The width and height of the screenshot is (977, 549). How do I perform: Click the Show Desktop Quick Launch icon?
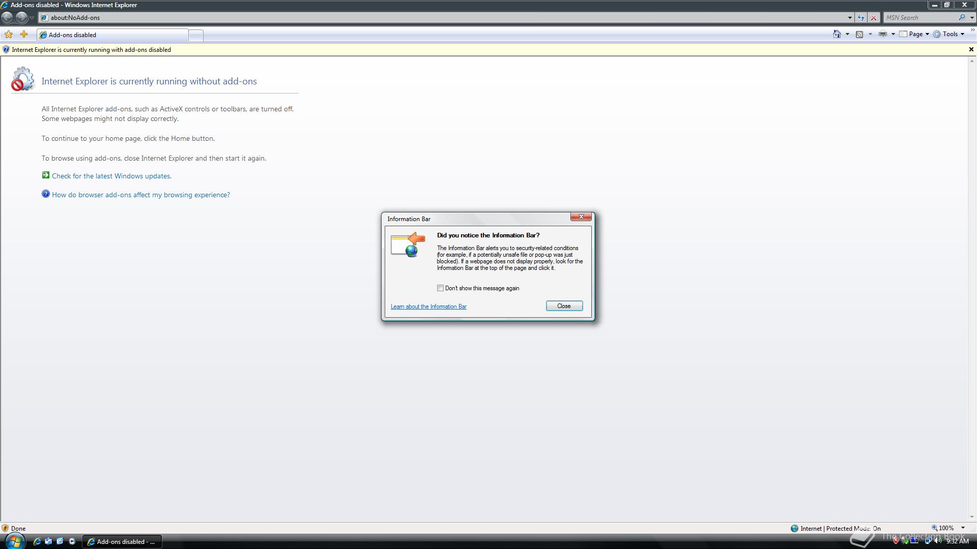coord(48,541)
